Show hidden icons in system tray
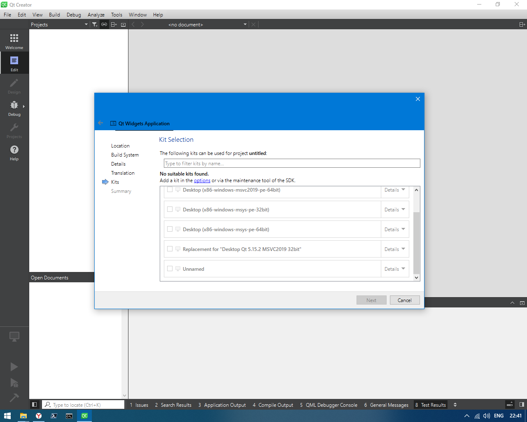 click(x=466, y=416)
